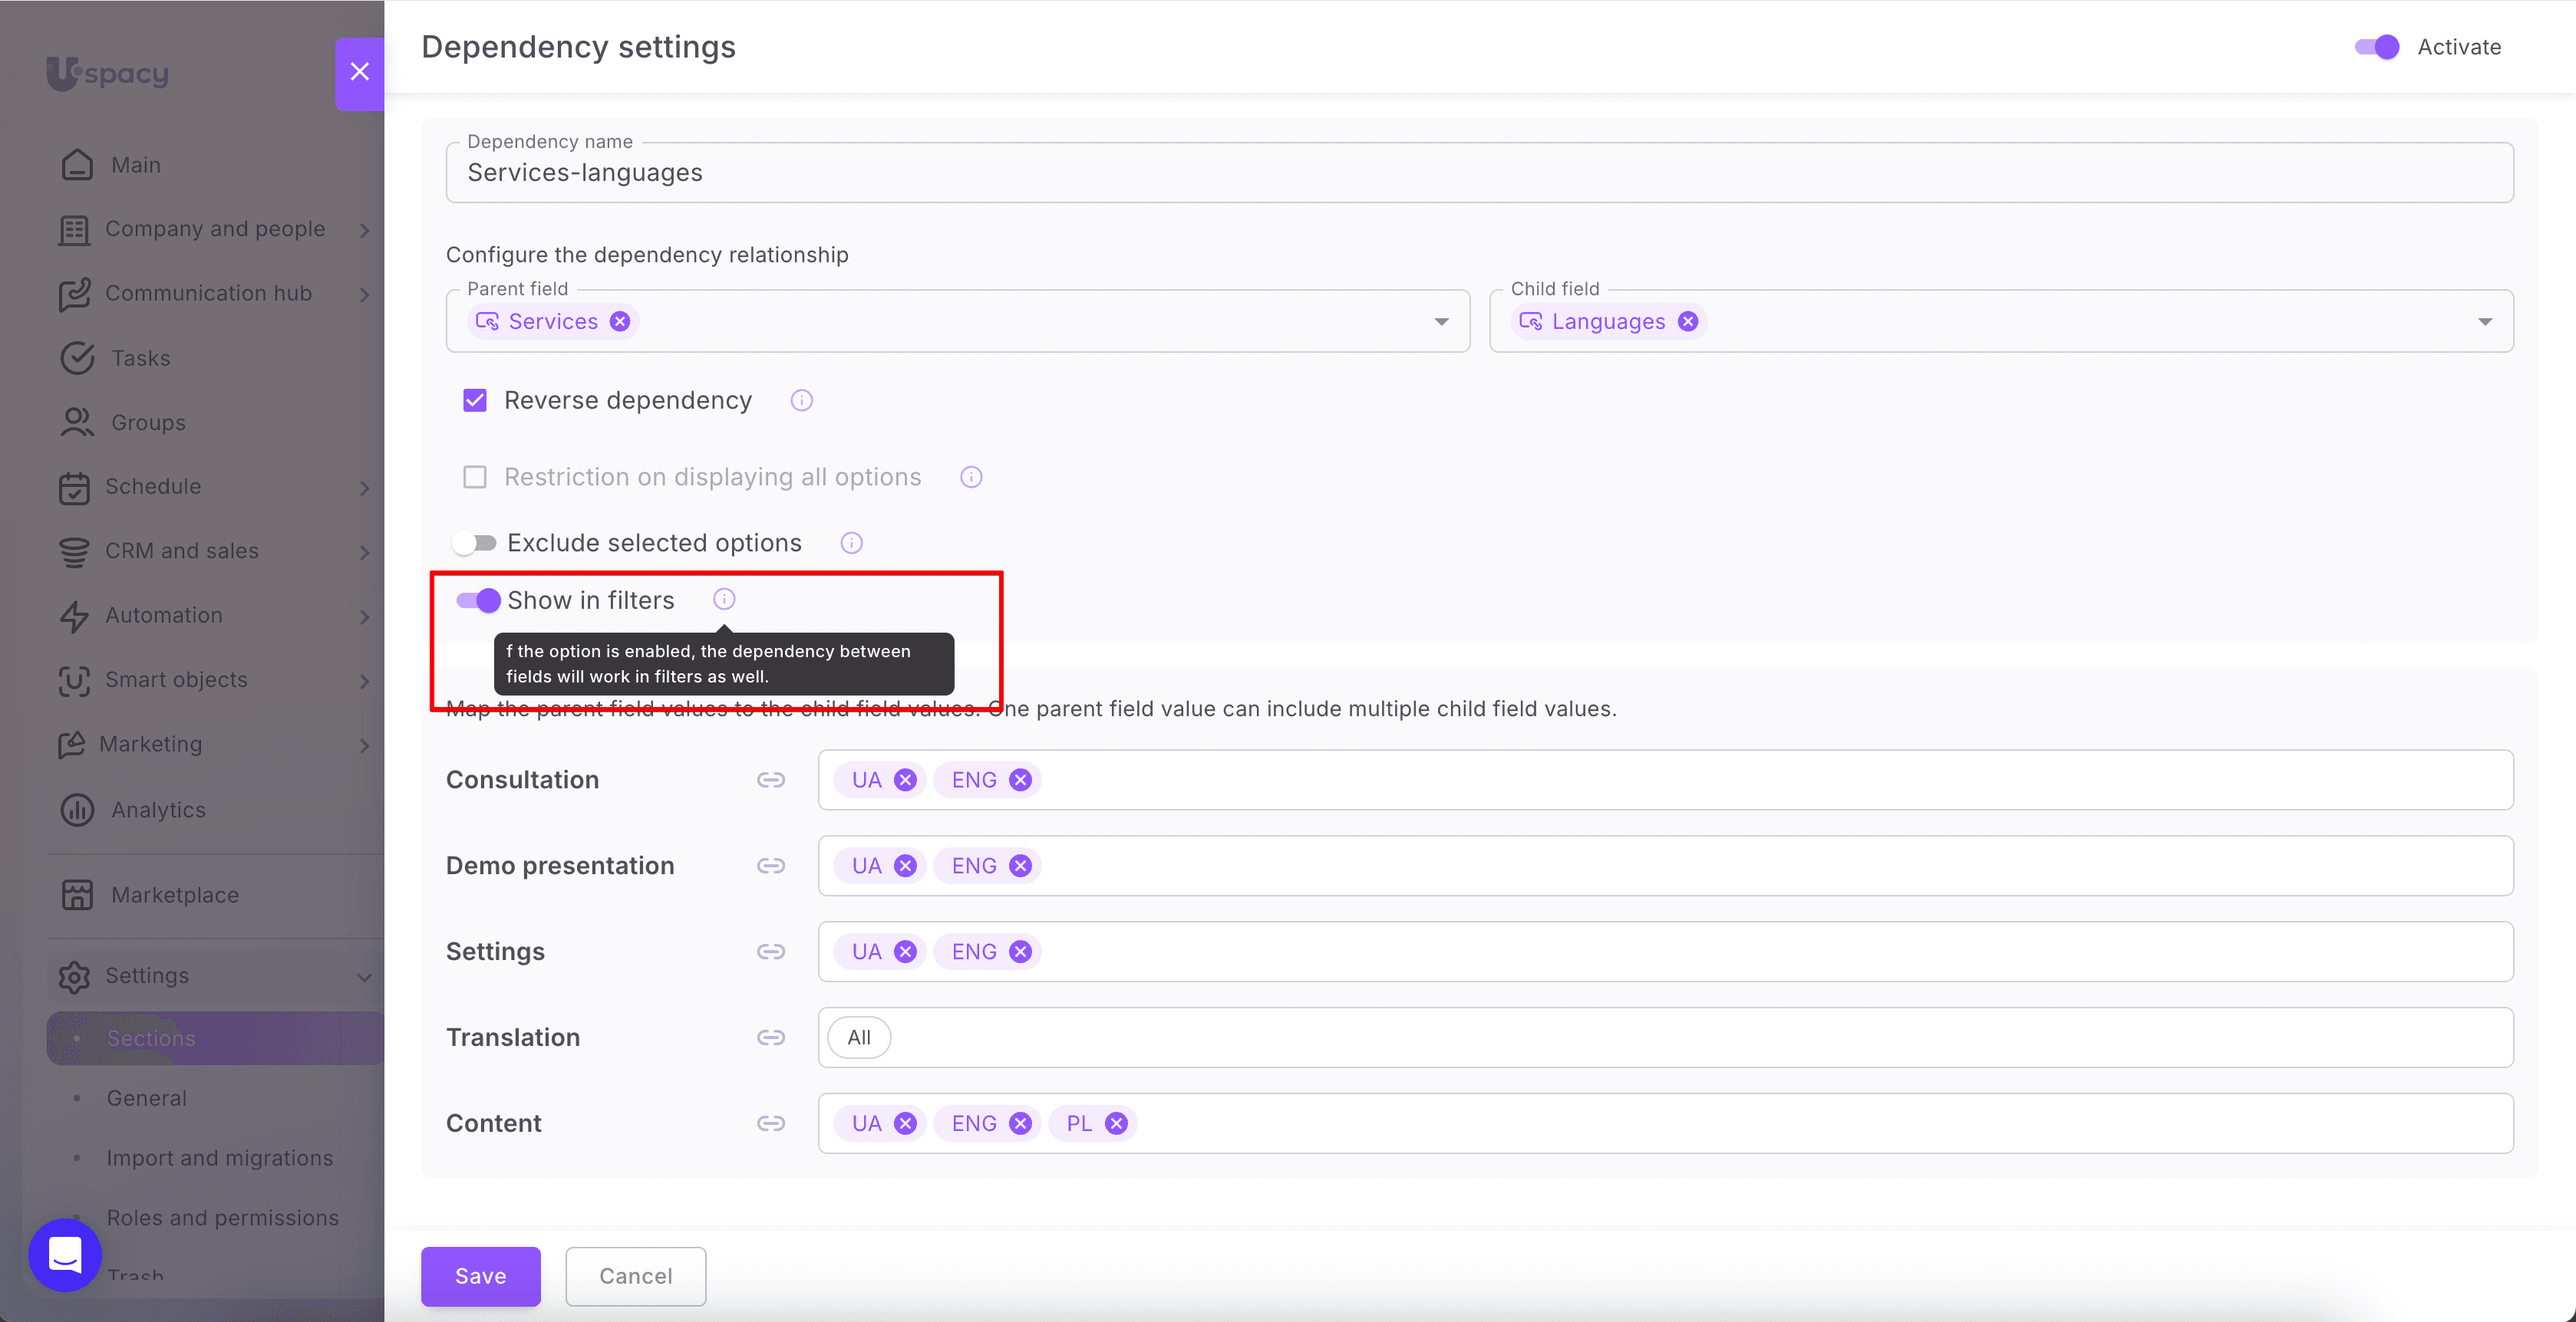This screenshot has height=1322, width=2576.
Task: Uncheck the Reverse dependency checkbox
Action: [x=475, y=401]
